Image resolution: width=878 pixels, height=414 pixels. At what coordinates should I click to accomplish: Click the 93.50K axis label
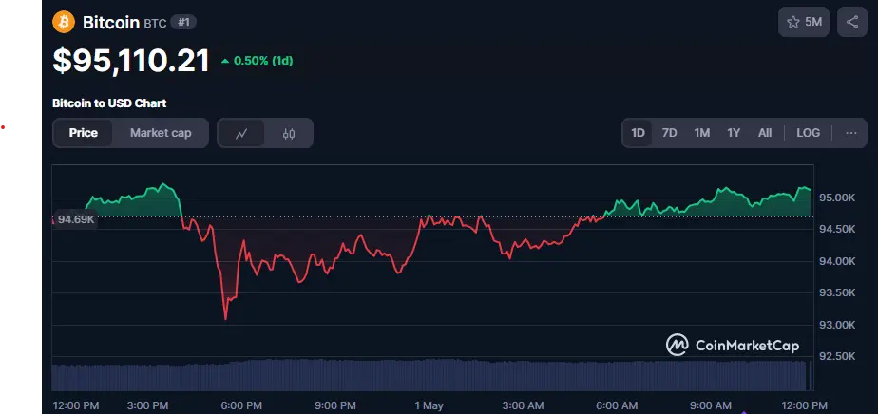coord(838,292)
